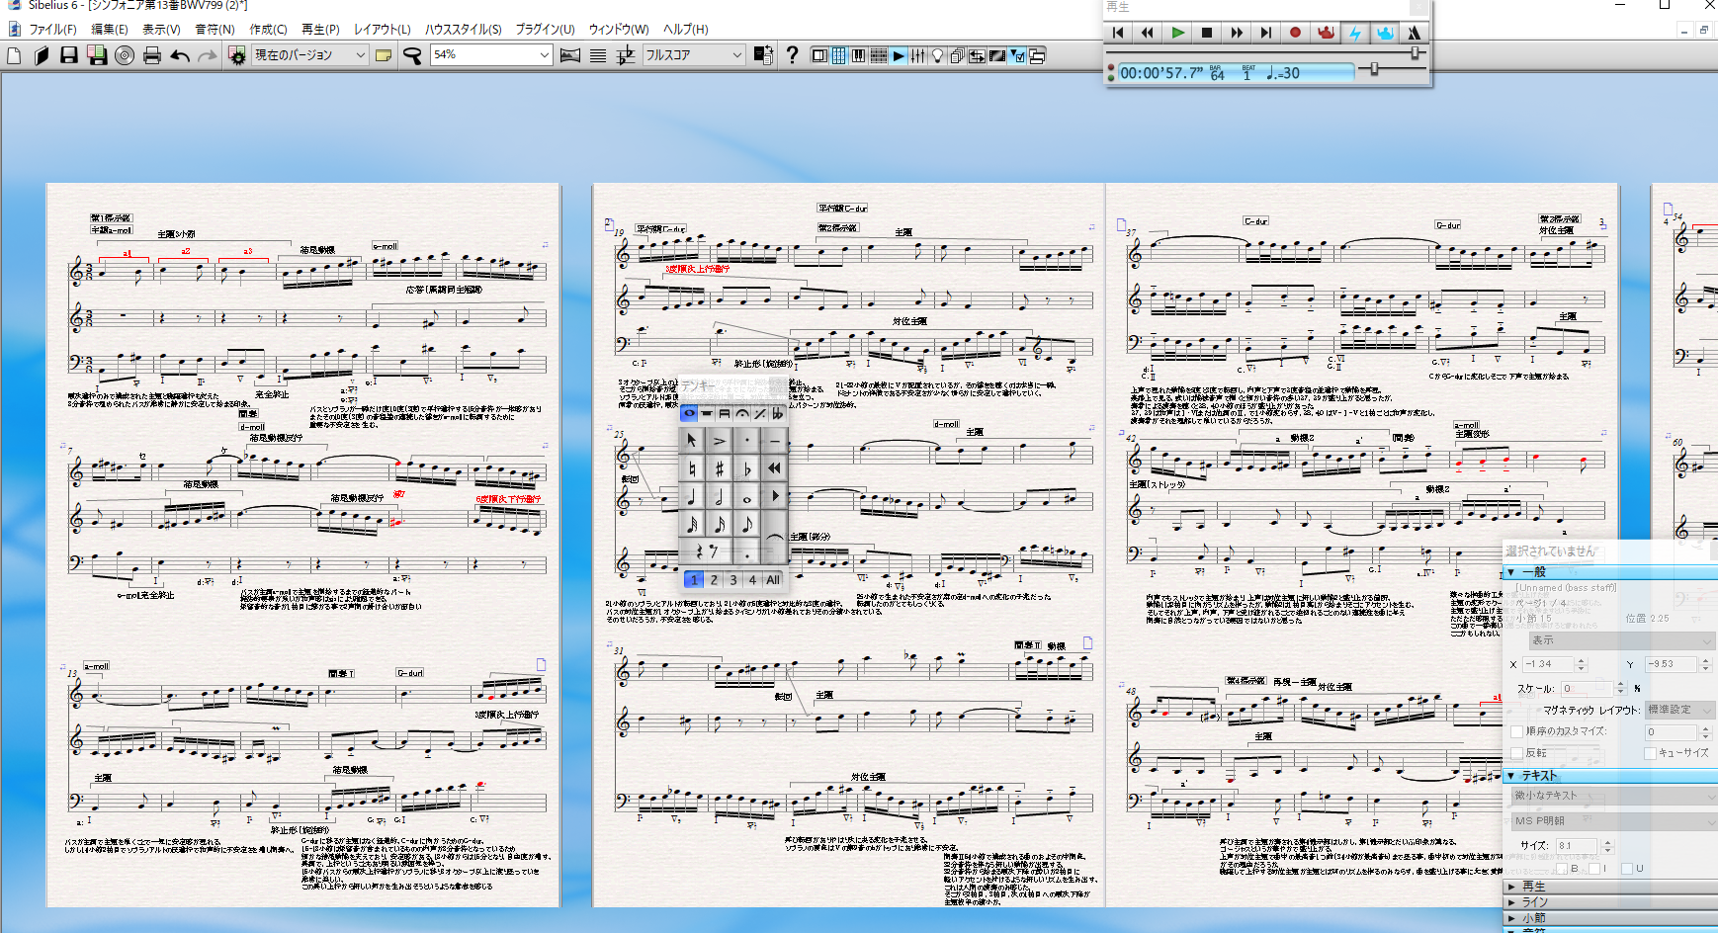The width and height of the screenshot is (1718, 933).
Task: Select the keypad All voices button
Action: (773, 580)
